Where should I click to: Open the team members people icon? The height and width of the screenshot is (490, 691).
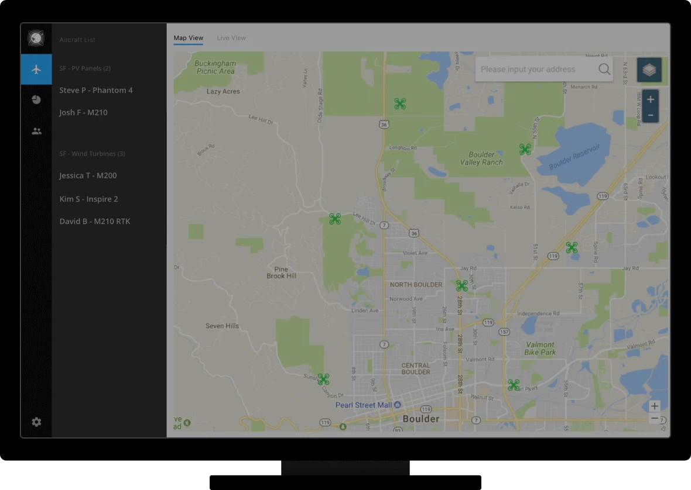coord(36,131)
